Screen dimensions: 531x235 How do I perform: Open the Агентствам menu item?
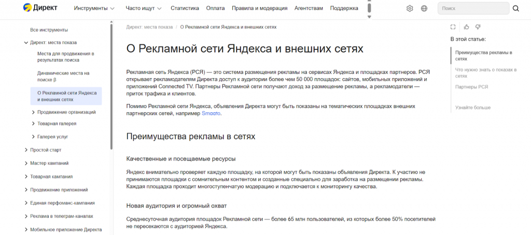pyautogui.click(x=309, y=8)
